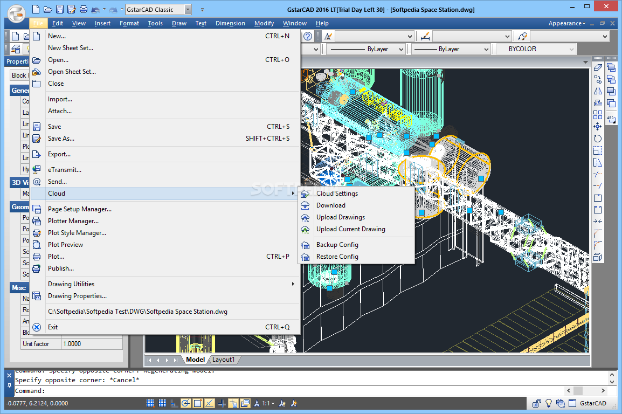622x414 pixels.
Task: Open the annotation scale 1:1 dropdown
Action: coord(268,403)
